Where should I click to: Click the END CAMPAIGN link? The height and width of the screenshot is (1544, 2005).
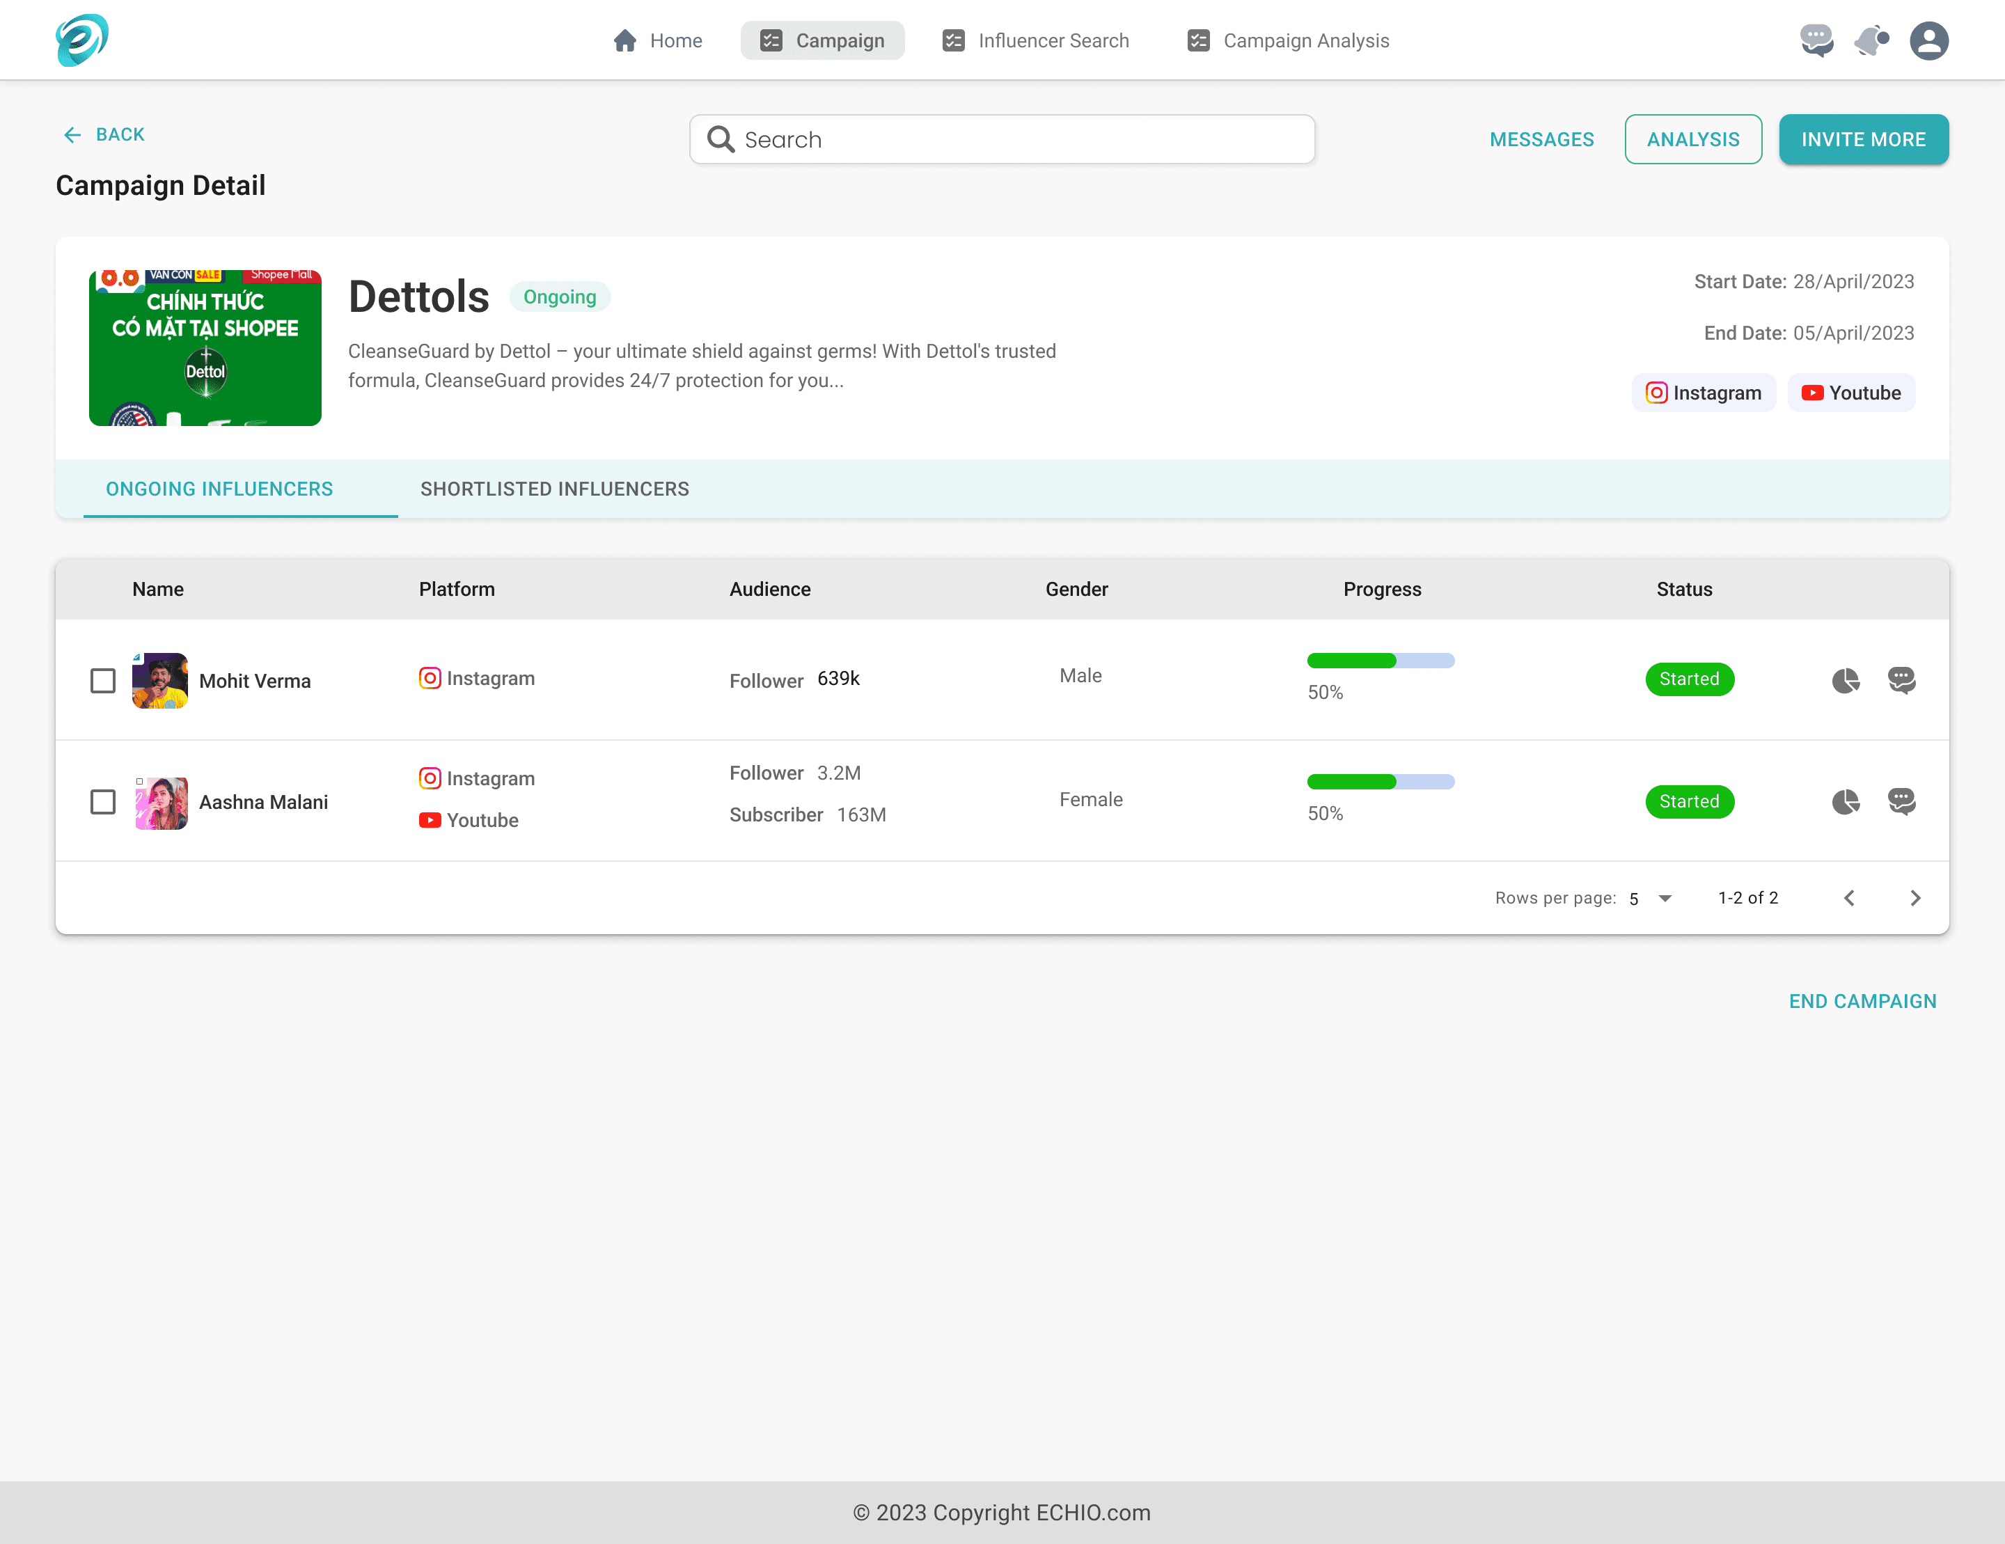point(1863,1002)
